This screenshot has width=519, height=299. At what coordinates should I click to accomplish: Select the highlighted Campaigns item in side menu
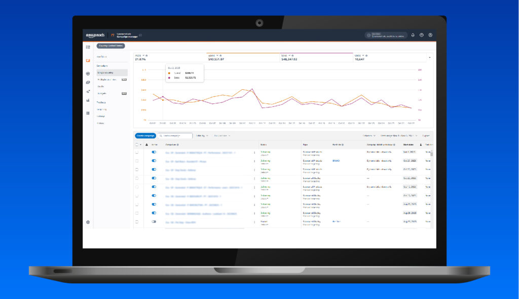[112, 72]
